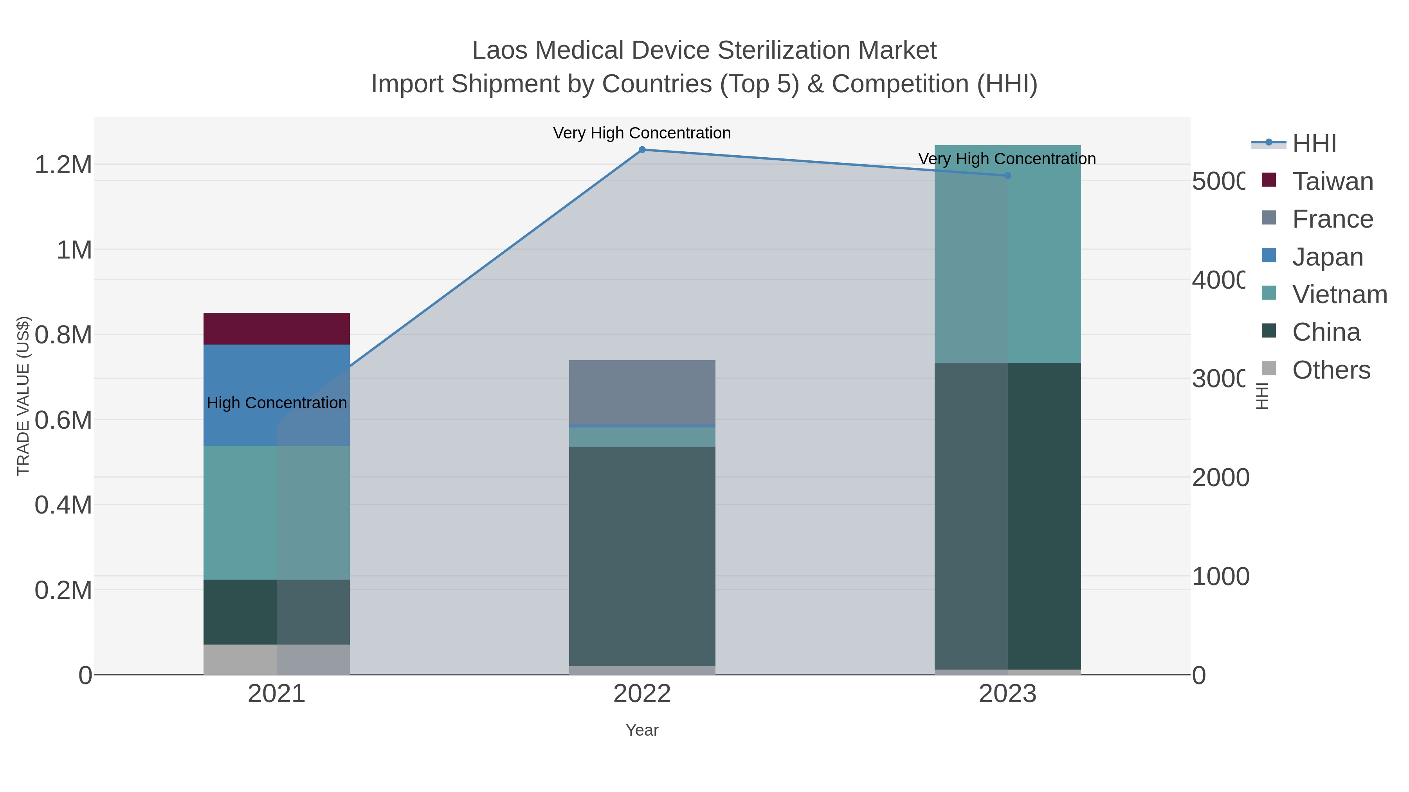Click the 'Laos Medical Device Sterilization Market' title
Screen dimensions: 1409x792
[x=704, y=50]
